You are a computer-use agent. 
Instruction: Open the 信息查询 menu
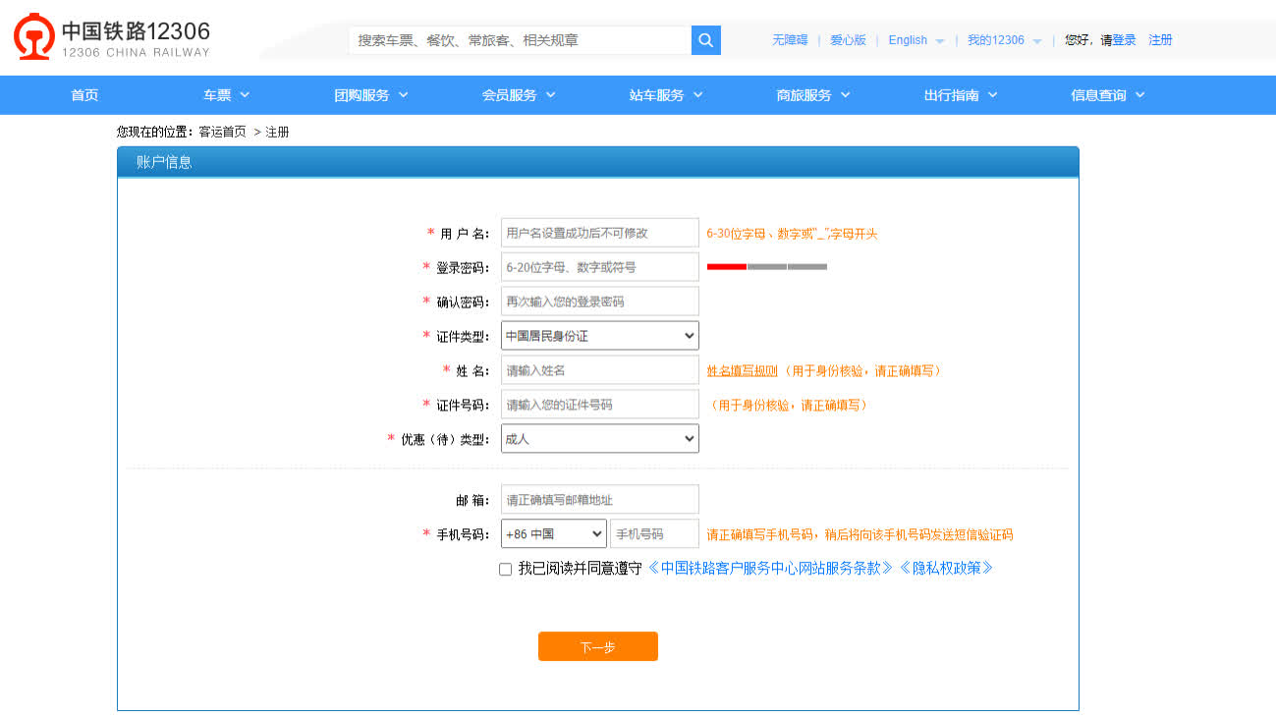pos(1107,95)
